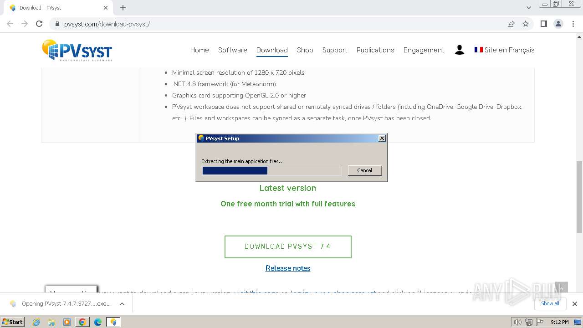This screenshot has width=583, height=328.
Task: Click 'One free month trial with full features'
Action: [x=288, y=204]
